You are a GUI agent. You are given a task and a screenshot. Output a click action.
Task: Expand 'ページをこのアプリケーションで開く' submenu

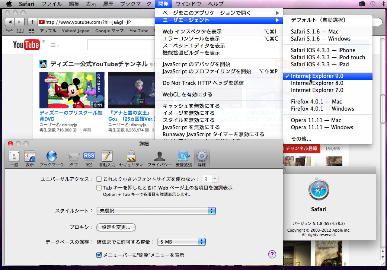(219, 13)
